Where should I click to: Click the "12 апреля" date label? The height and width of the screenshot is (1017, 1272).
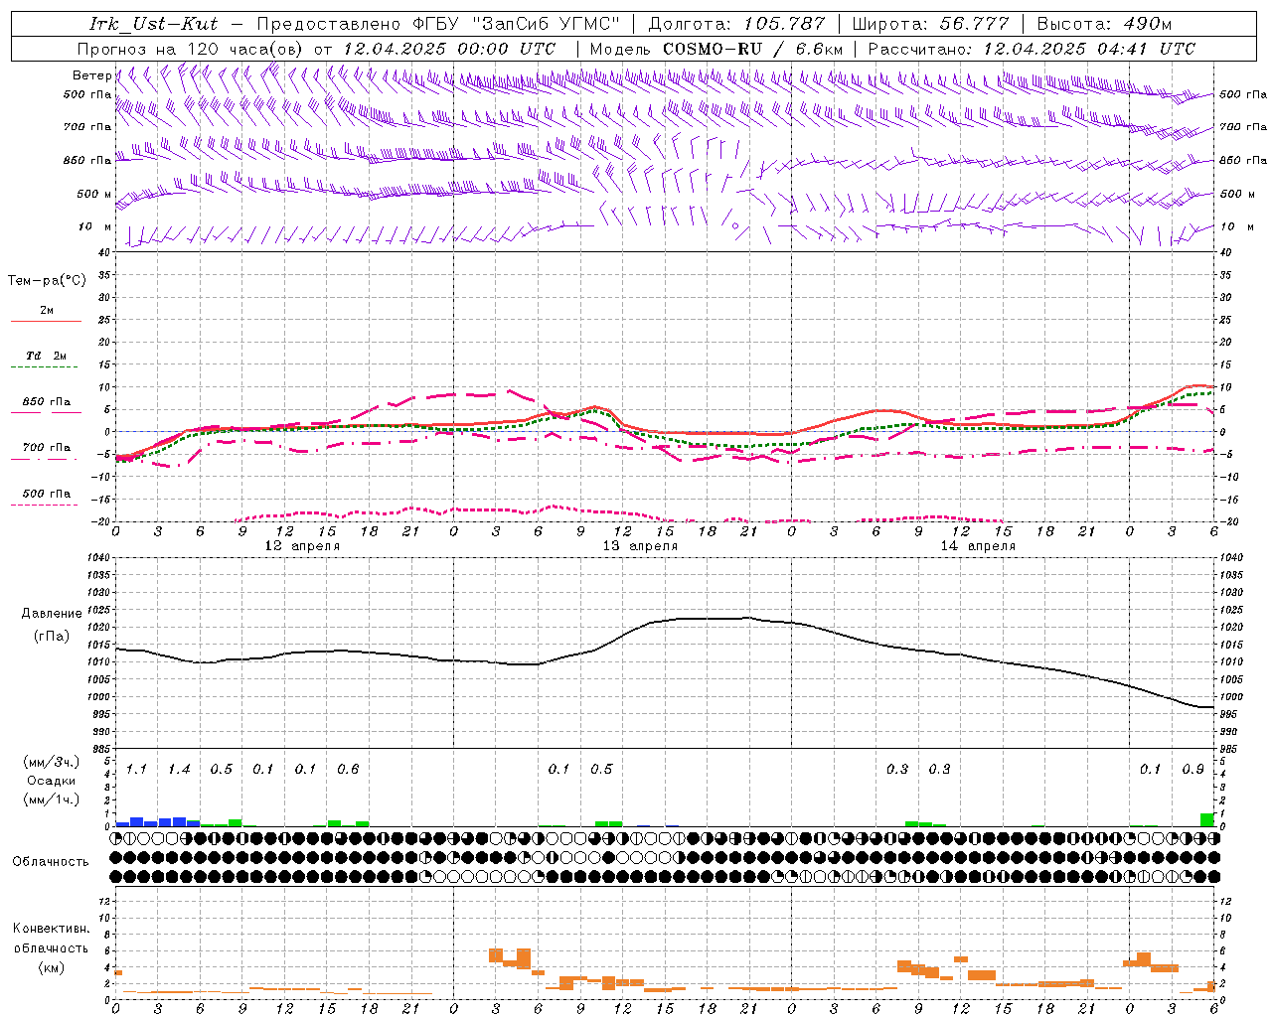coord(302,546)
